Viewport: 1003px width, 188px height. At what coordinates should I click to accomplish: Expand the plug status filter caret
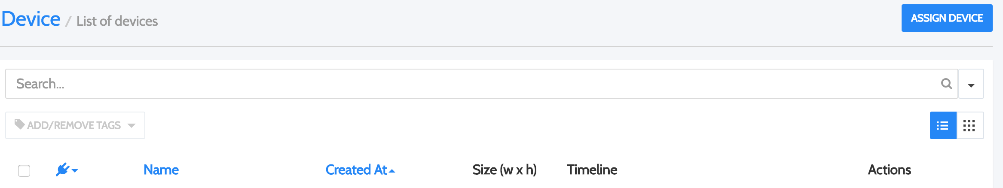click(75, 171)
